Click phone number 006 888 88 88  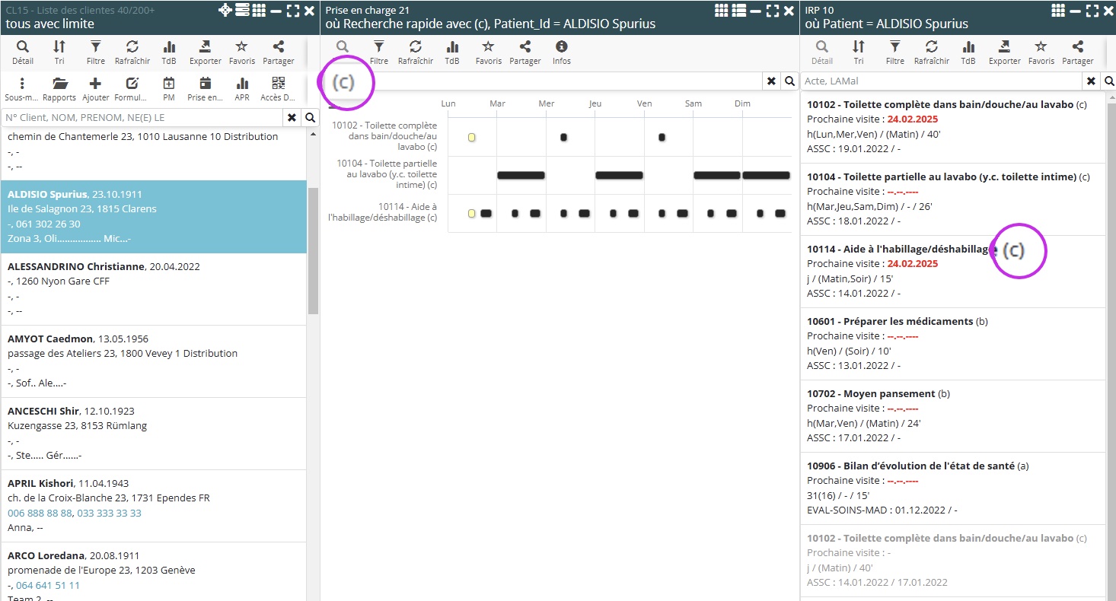coord(40,513)
